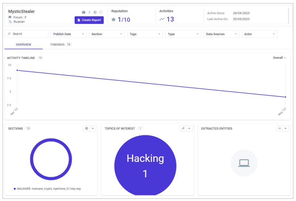Select the Topics bubble chart view icon
The height and width of the screenshot is (201, 296).
[x=183, y=129]
